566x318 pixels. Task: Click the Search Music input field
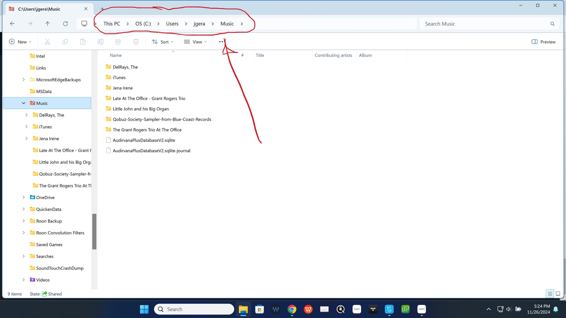485,24
